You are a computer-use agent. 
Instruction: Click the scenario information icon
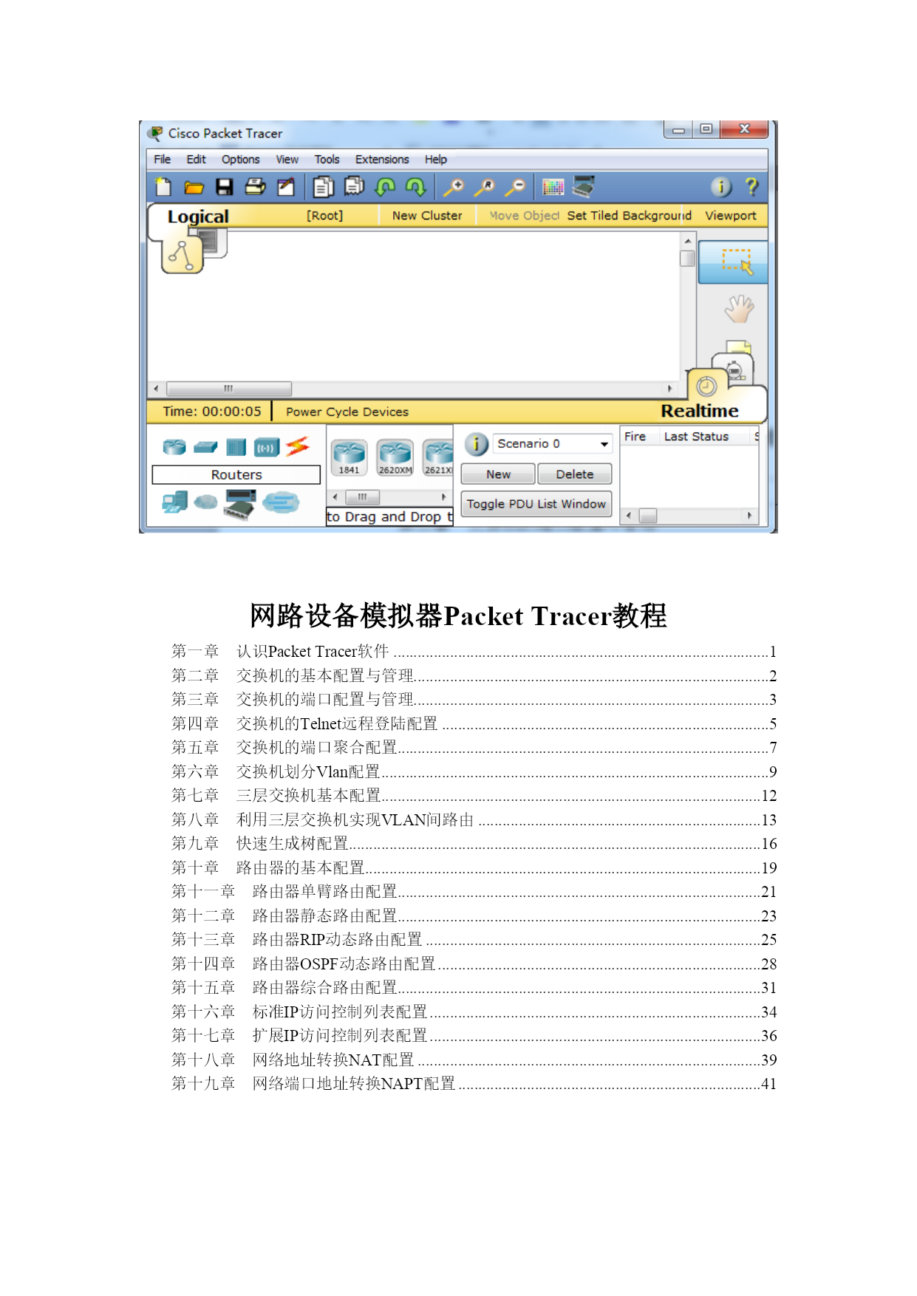tap(477, 444)
